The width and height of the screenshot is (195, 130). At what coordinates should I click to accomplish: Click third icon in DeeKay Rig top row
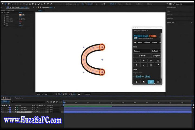click(151, 61)
